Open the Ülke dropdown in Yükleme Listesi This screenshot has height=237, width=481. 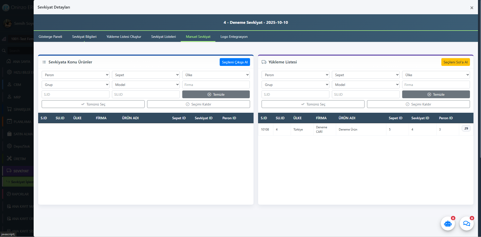coord(436,75)
